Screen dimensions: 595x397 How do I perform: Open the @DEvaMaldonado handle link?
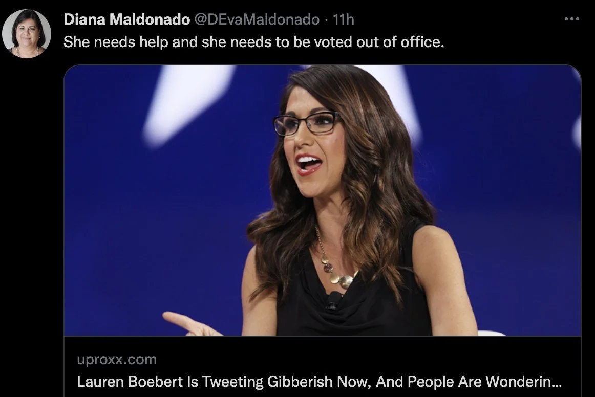pos(257,19)
